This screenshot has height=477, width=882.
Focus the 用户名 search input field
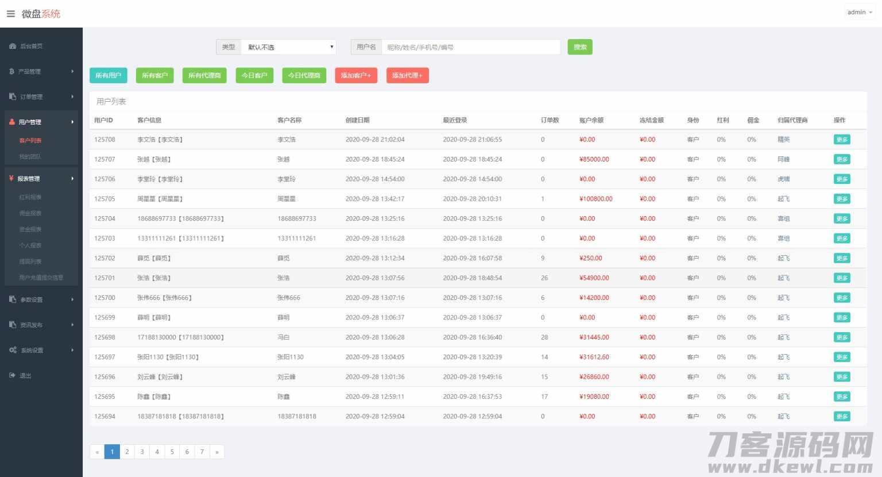coord(471,47)
